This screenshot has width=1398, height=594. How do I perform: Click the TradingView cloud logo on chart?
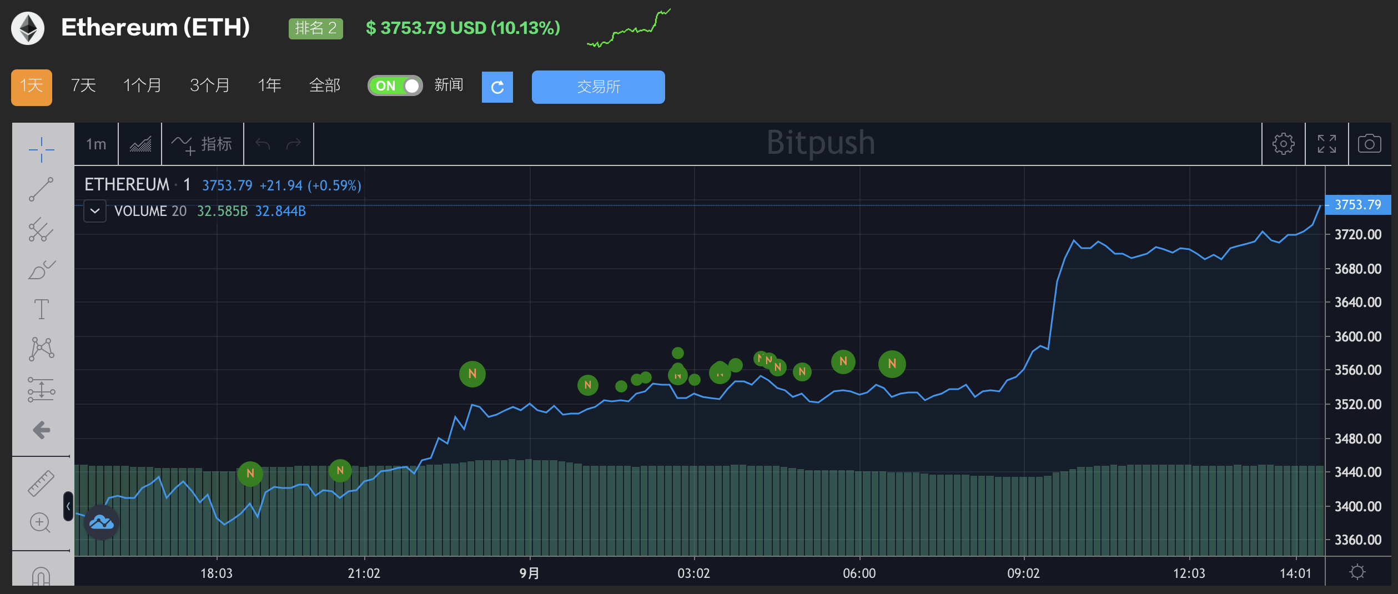102,522
